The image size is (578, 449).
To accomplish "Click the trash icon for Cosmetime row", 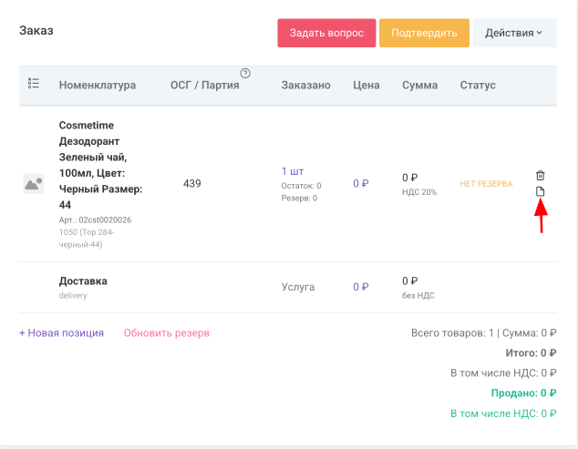I will (x=540, y=175).
